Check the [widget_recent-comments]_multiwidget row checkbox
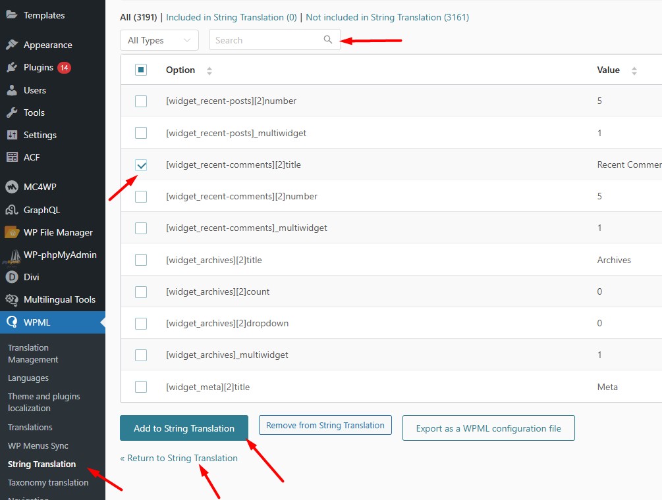 [141, 228]
